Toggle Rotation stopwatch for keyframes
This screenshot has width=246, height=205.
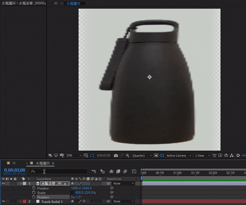[x=34, y=197]
